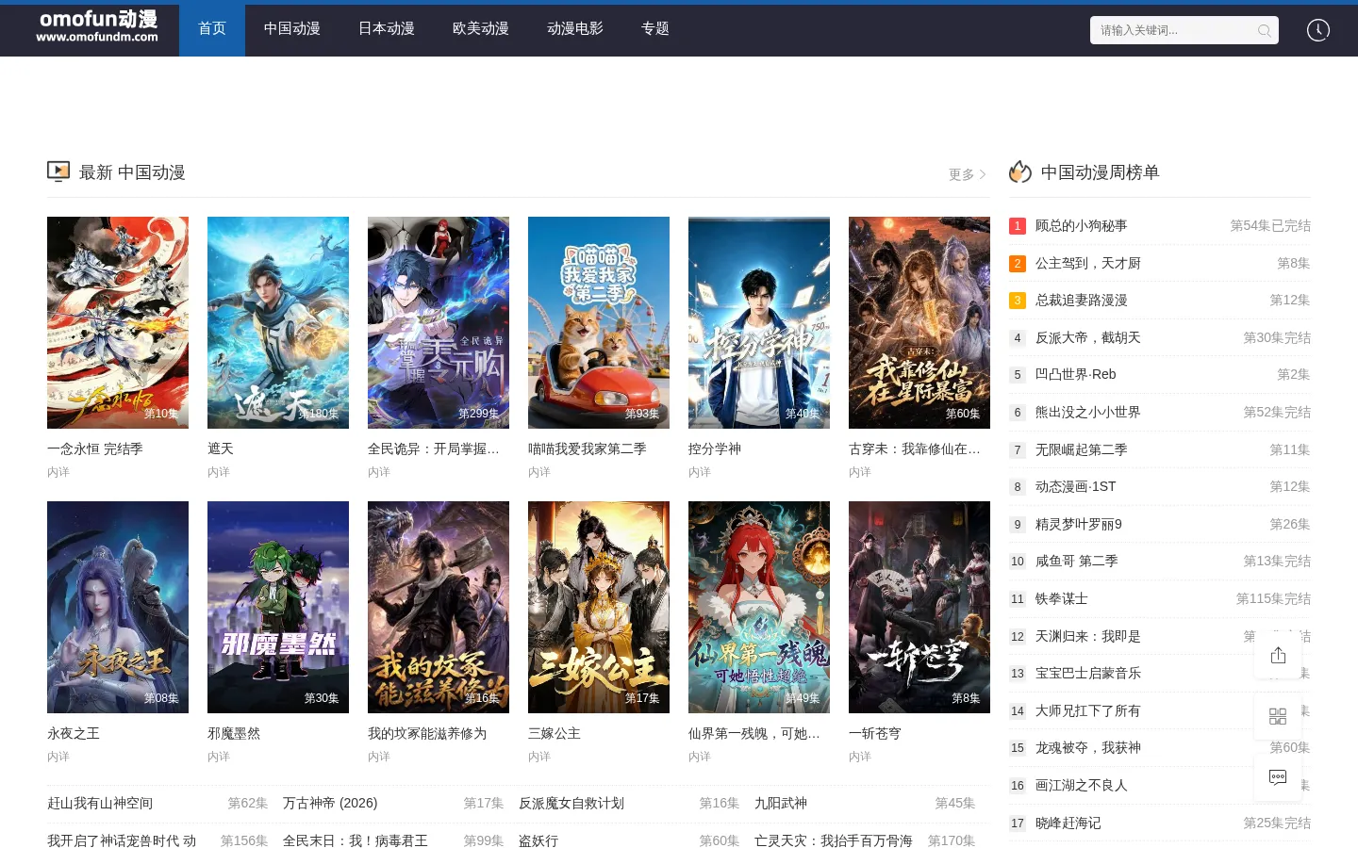Open list entry 九阳武神
This screenshot has width=1358, height=848.
[x=781, y=803]
